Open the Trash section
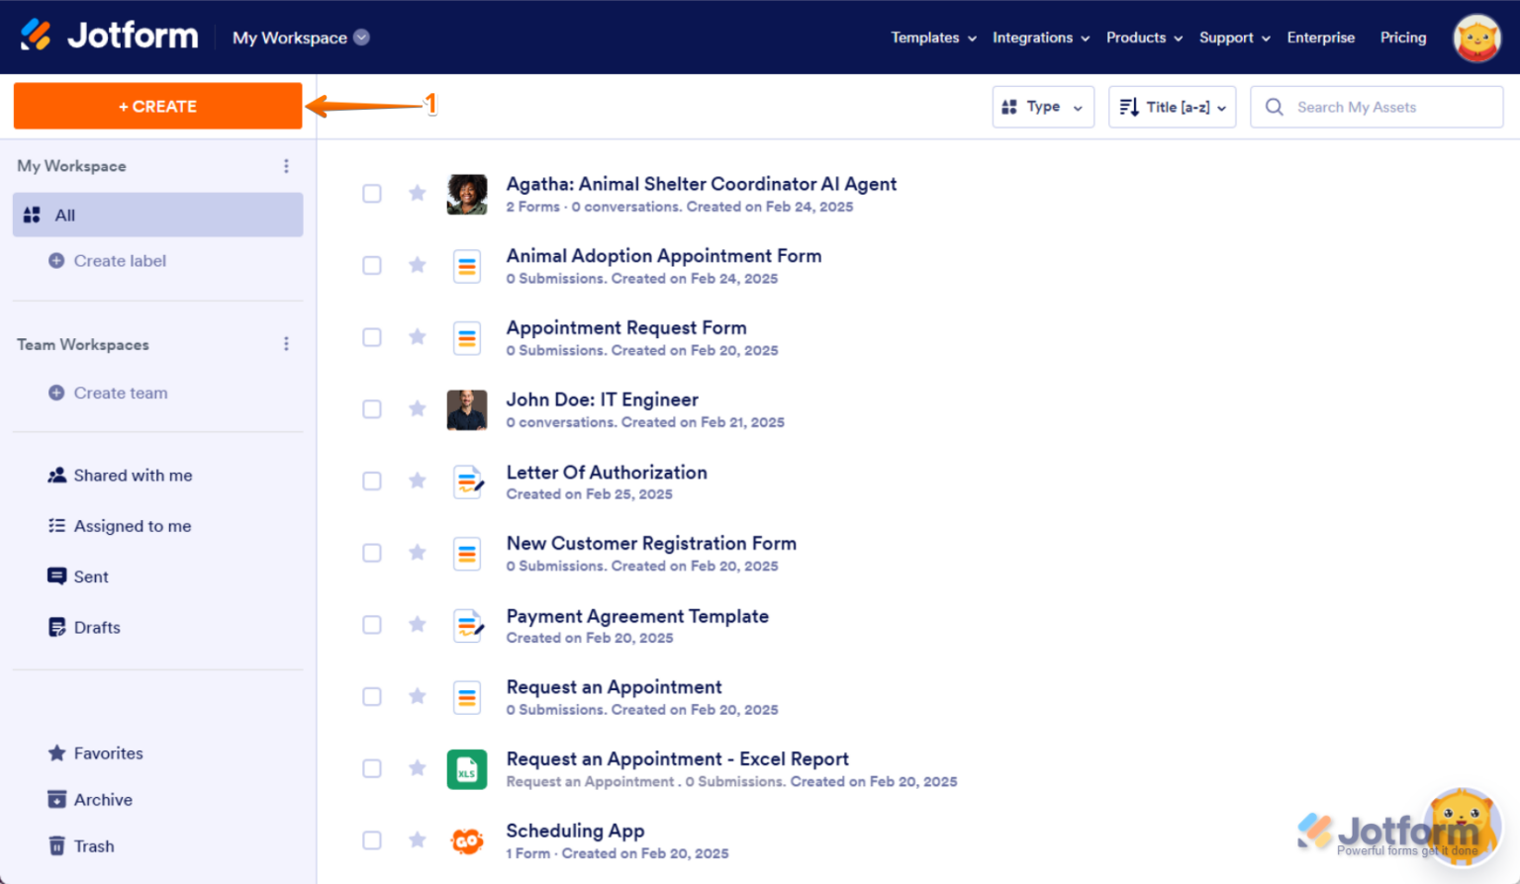 56,845
